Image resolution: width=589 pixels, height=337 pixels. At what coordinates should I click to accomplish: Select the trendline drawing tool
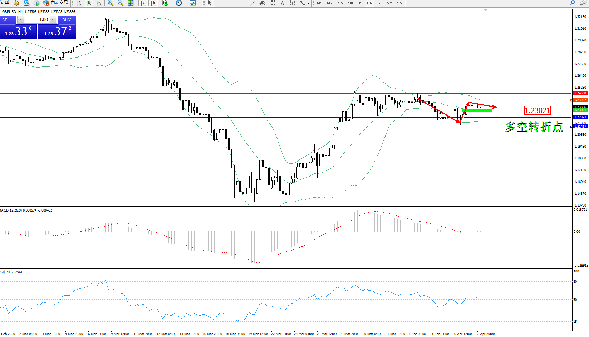(252, 3)
